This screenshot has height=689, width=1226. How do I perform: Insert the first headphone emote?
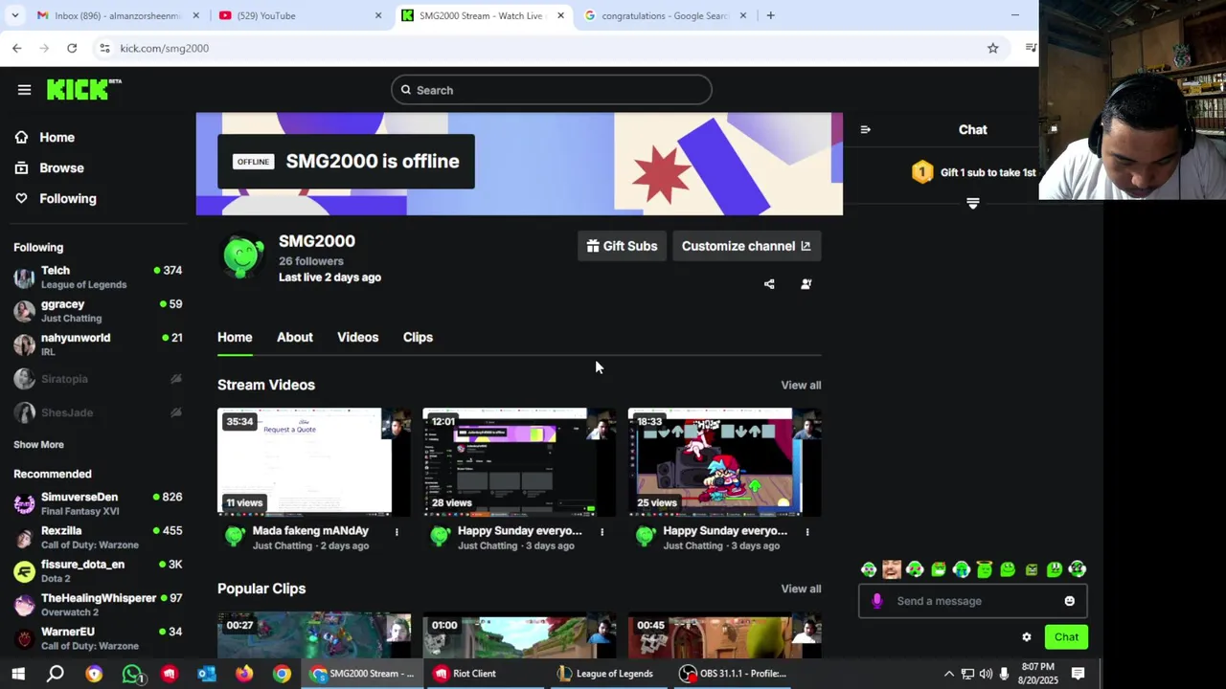click(869, 570)
